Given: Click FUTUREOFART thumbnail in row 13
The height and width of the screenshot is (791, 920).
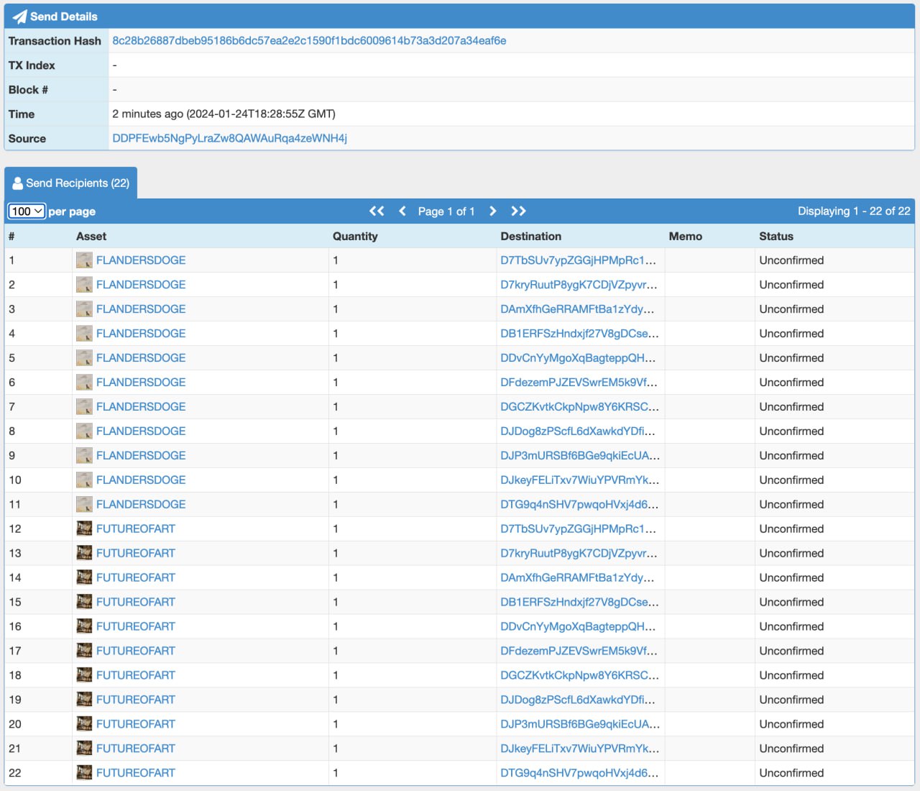Looking at the screenshot, I should 84,554.
